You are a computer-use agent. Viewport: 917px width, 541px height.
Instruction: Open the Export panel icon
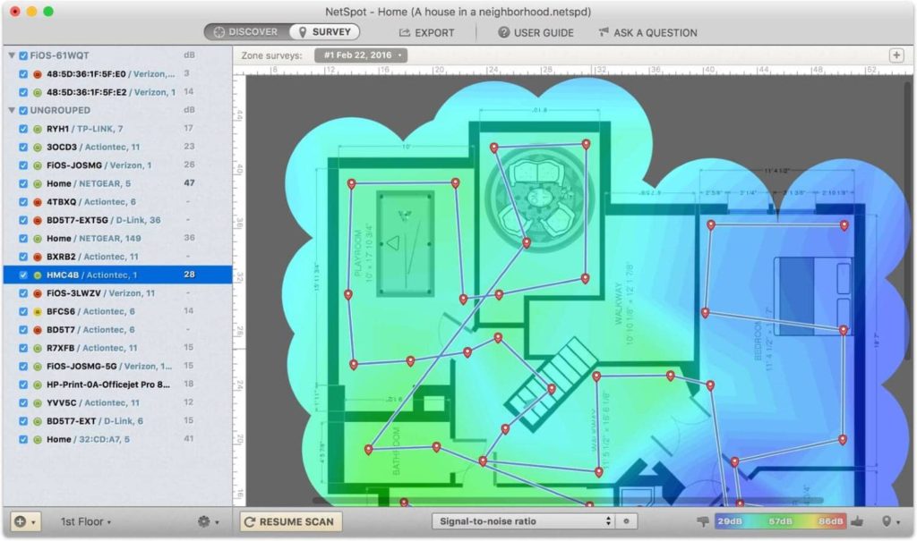(406, 33)
